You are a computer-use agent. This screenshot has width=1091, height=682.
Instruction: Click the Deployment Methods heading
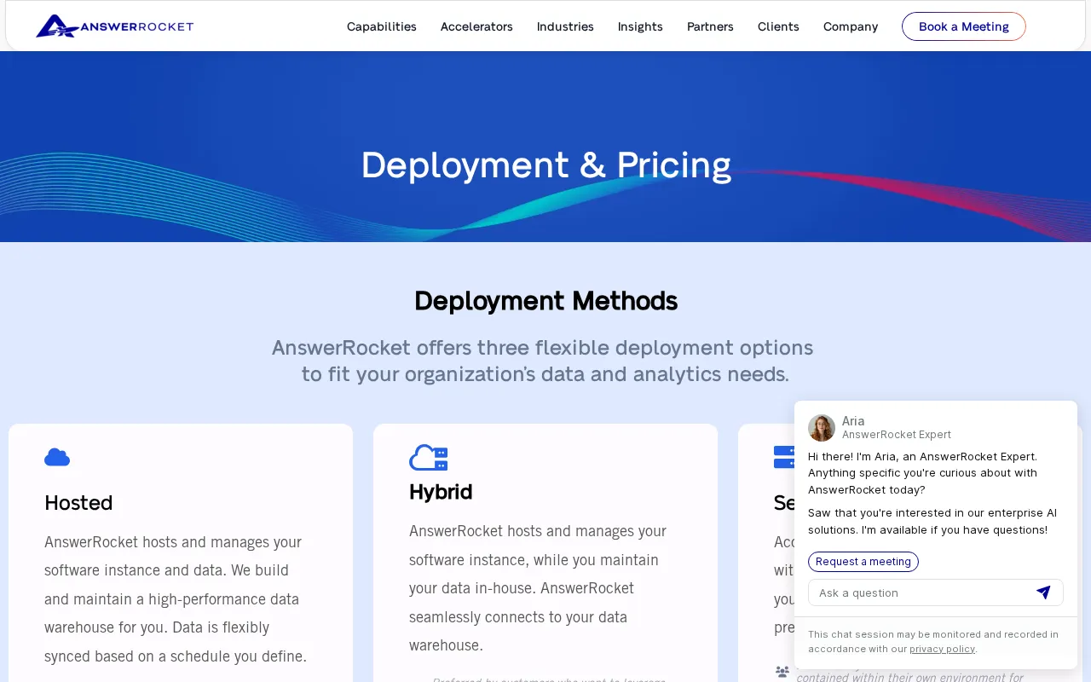(545, 301)
